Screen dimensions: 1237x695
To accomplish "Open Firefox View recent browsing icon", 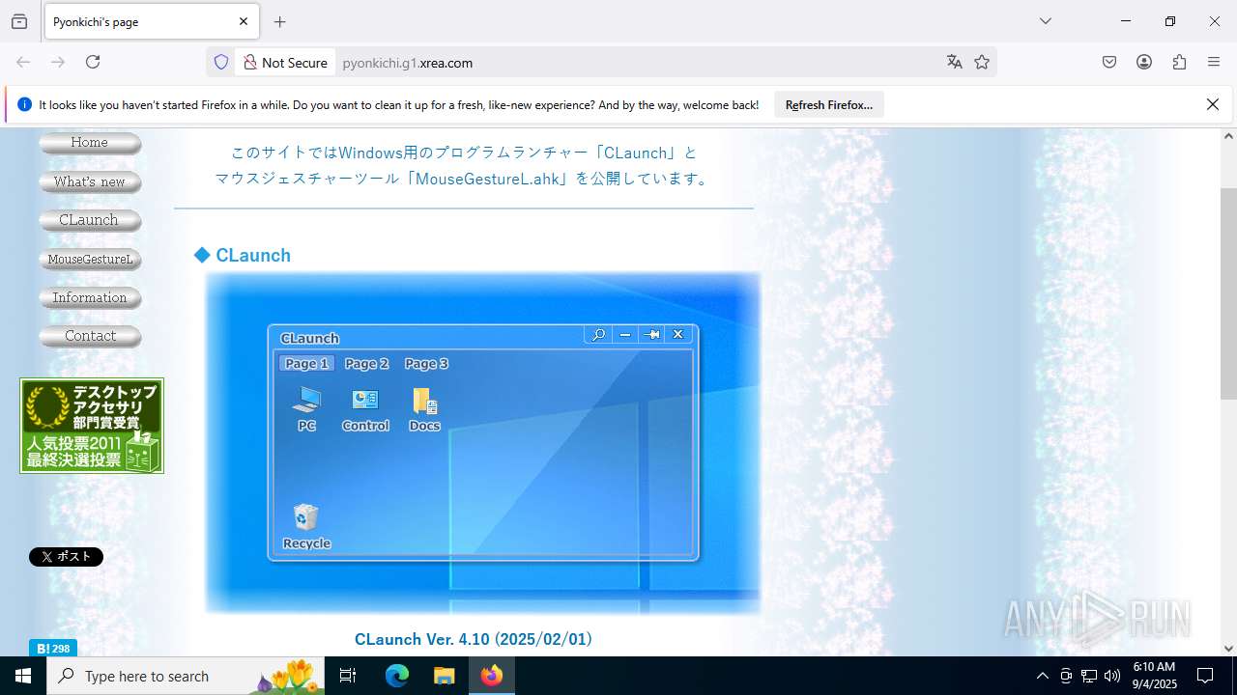I will (19, 21).
